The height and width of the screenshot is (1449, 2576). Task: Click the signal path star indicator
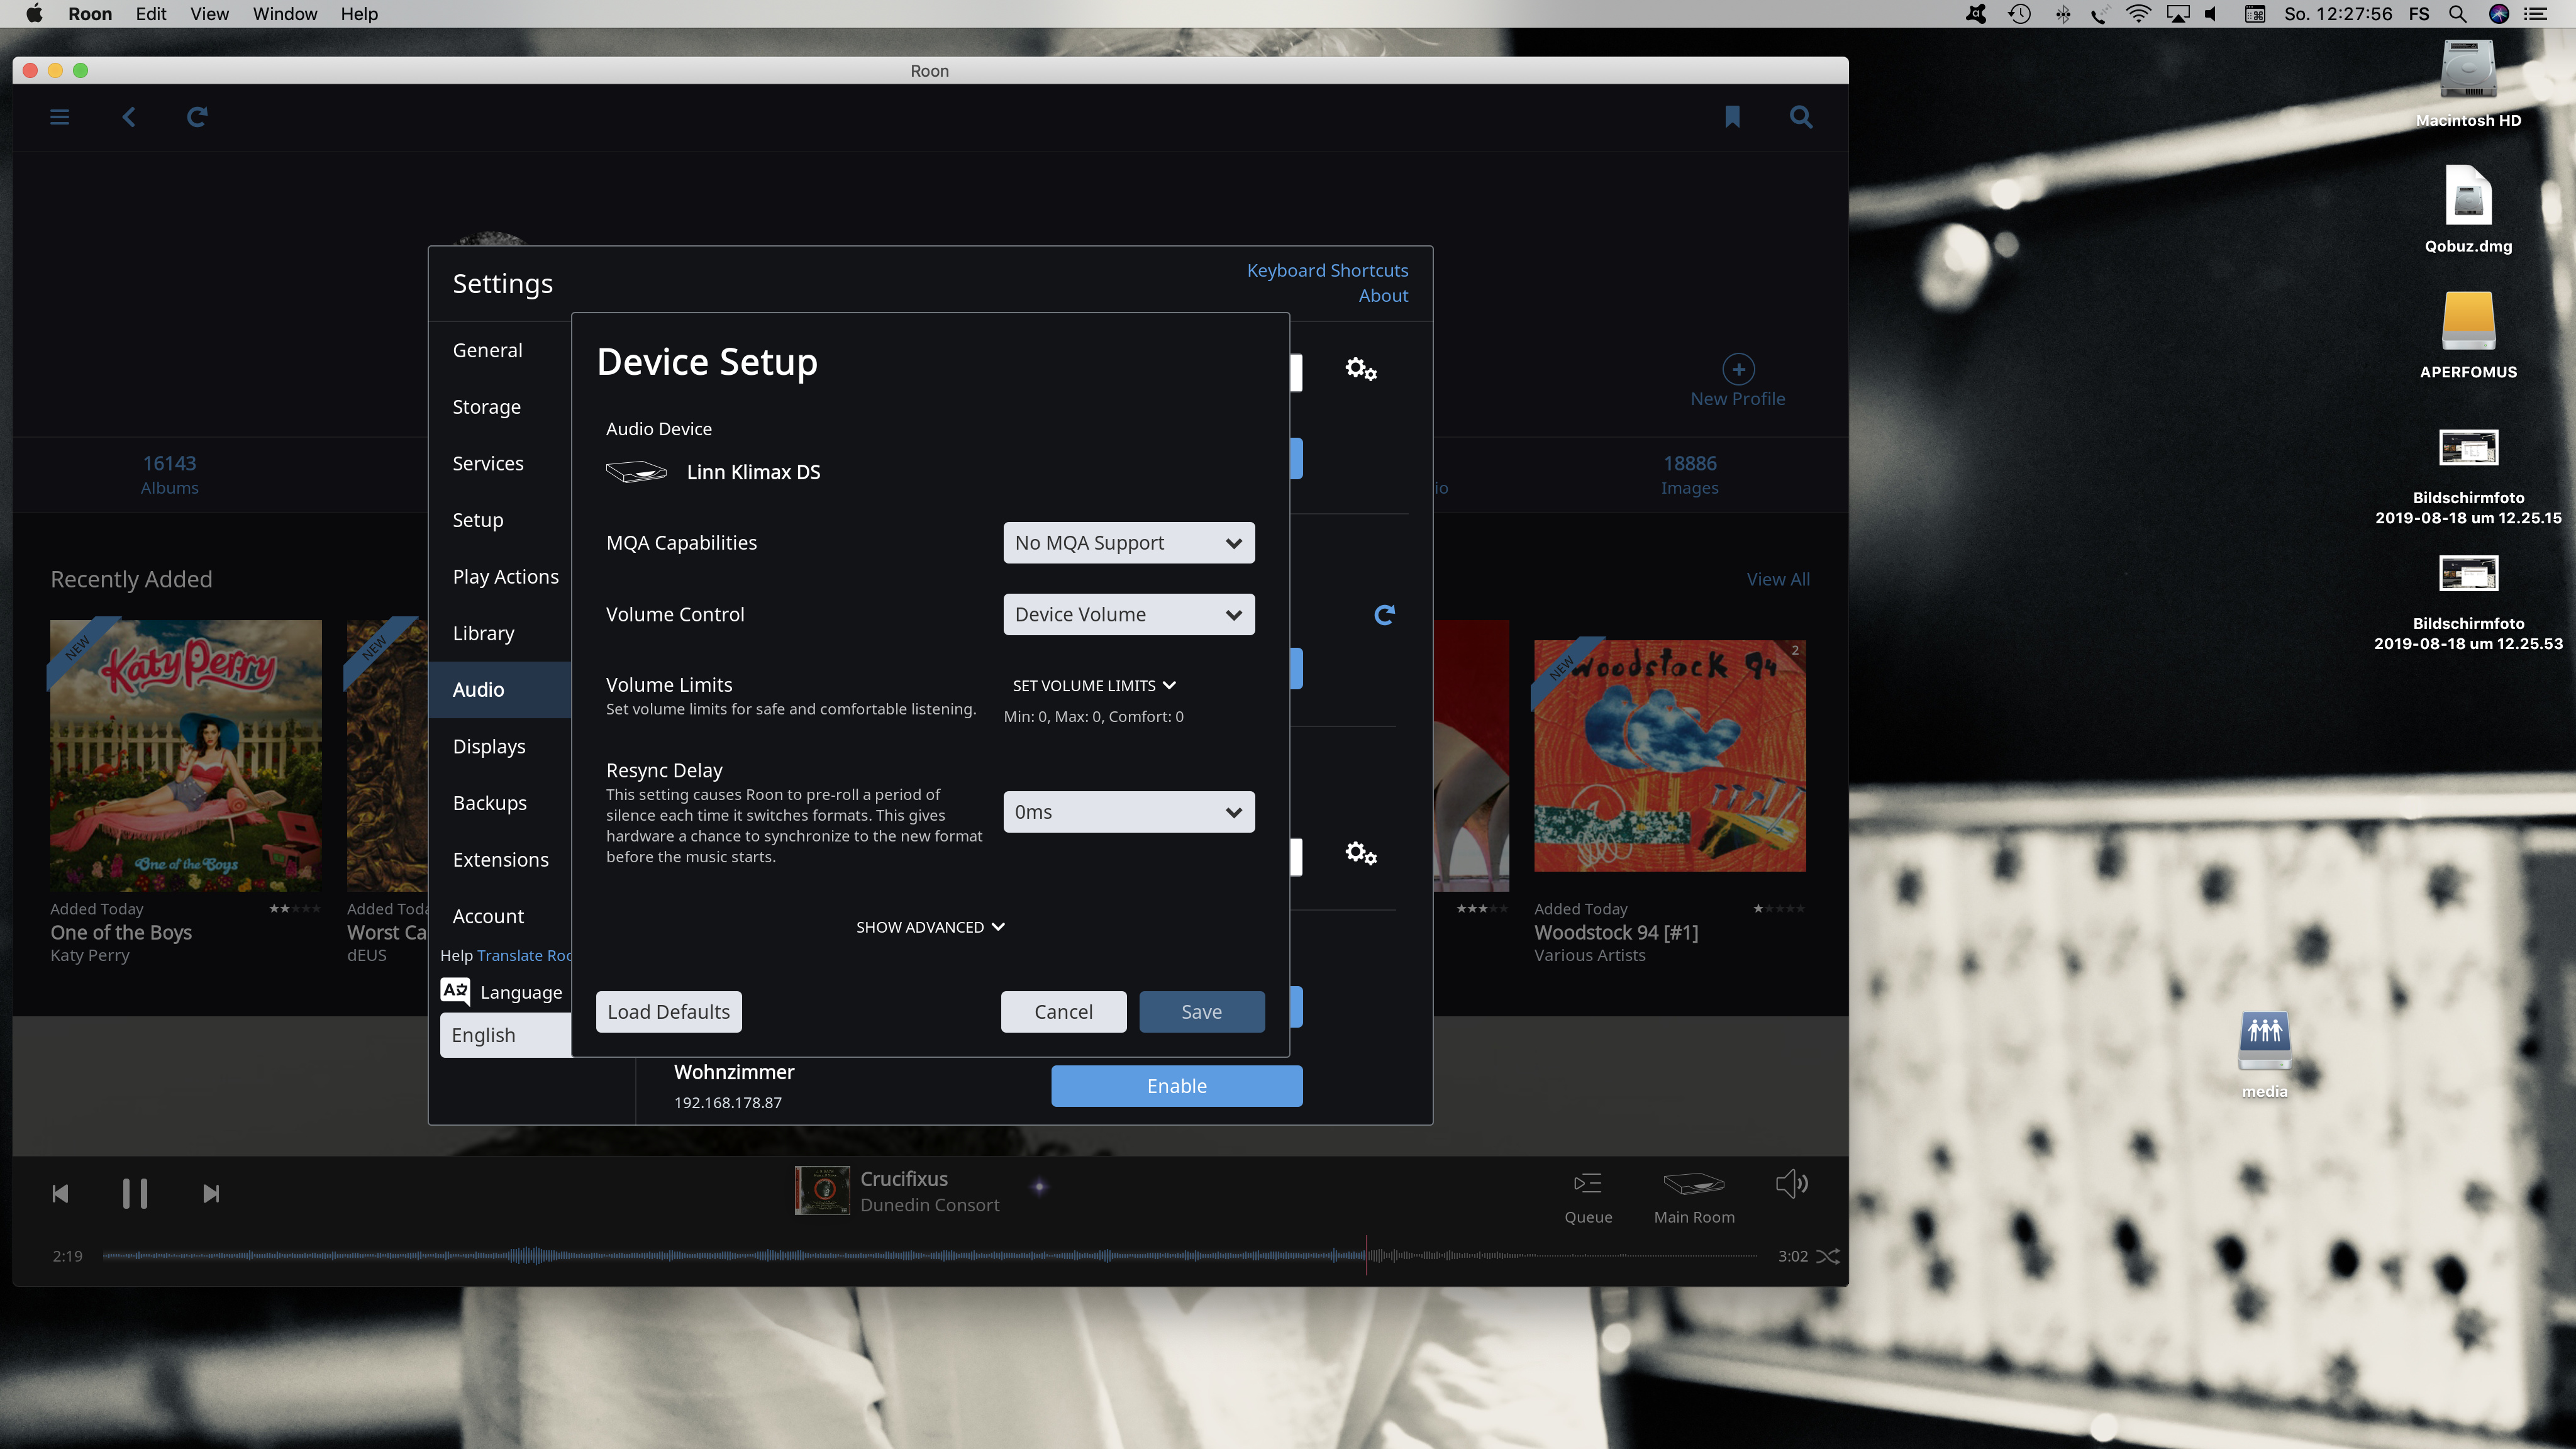1040,1187
